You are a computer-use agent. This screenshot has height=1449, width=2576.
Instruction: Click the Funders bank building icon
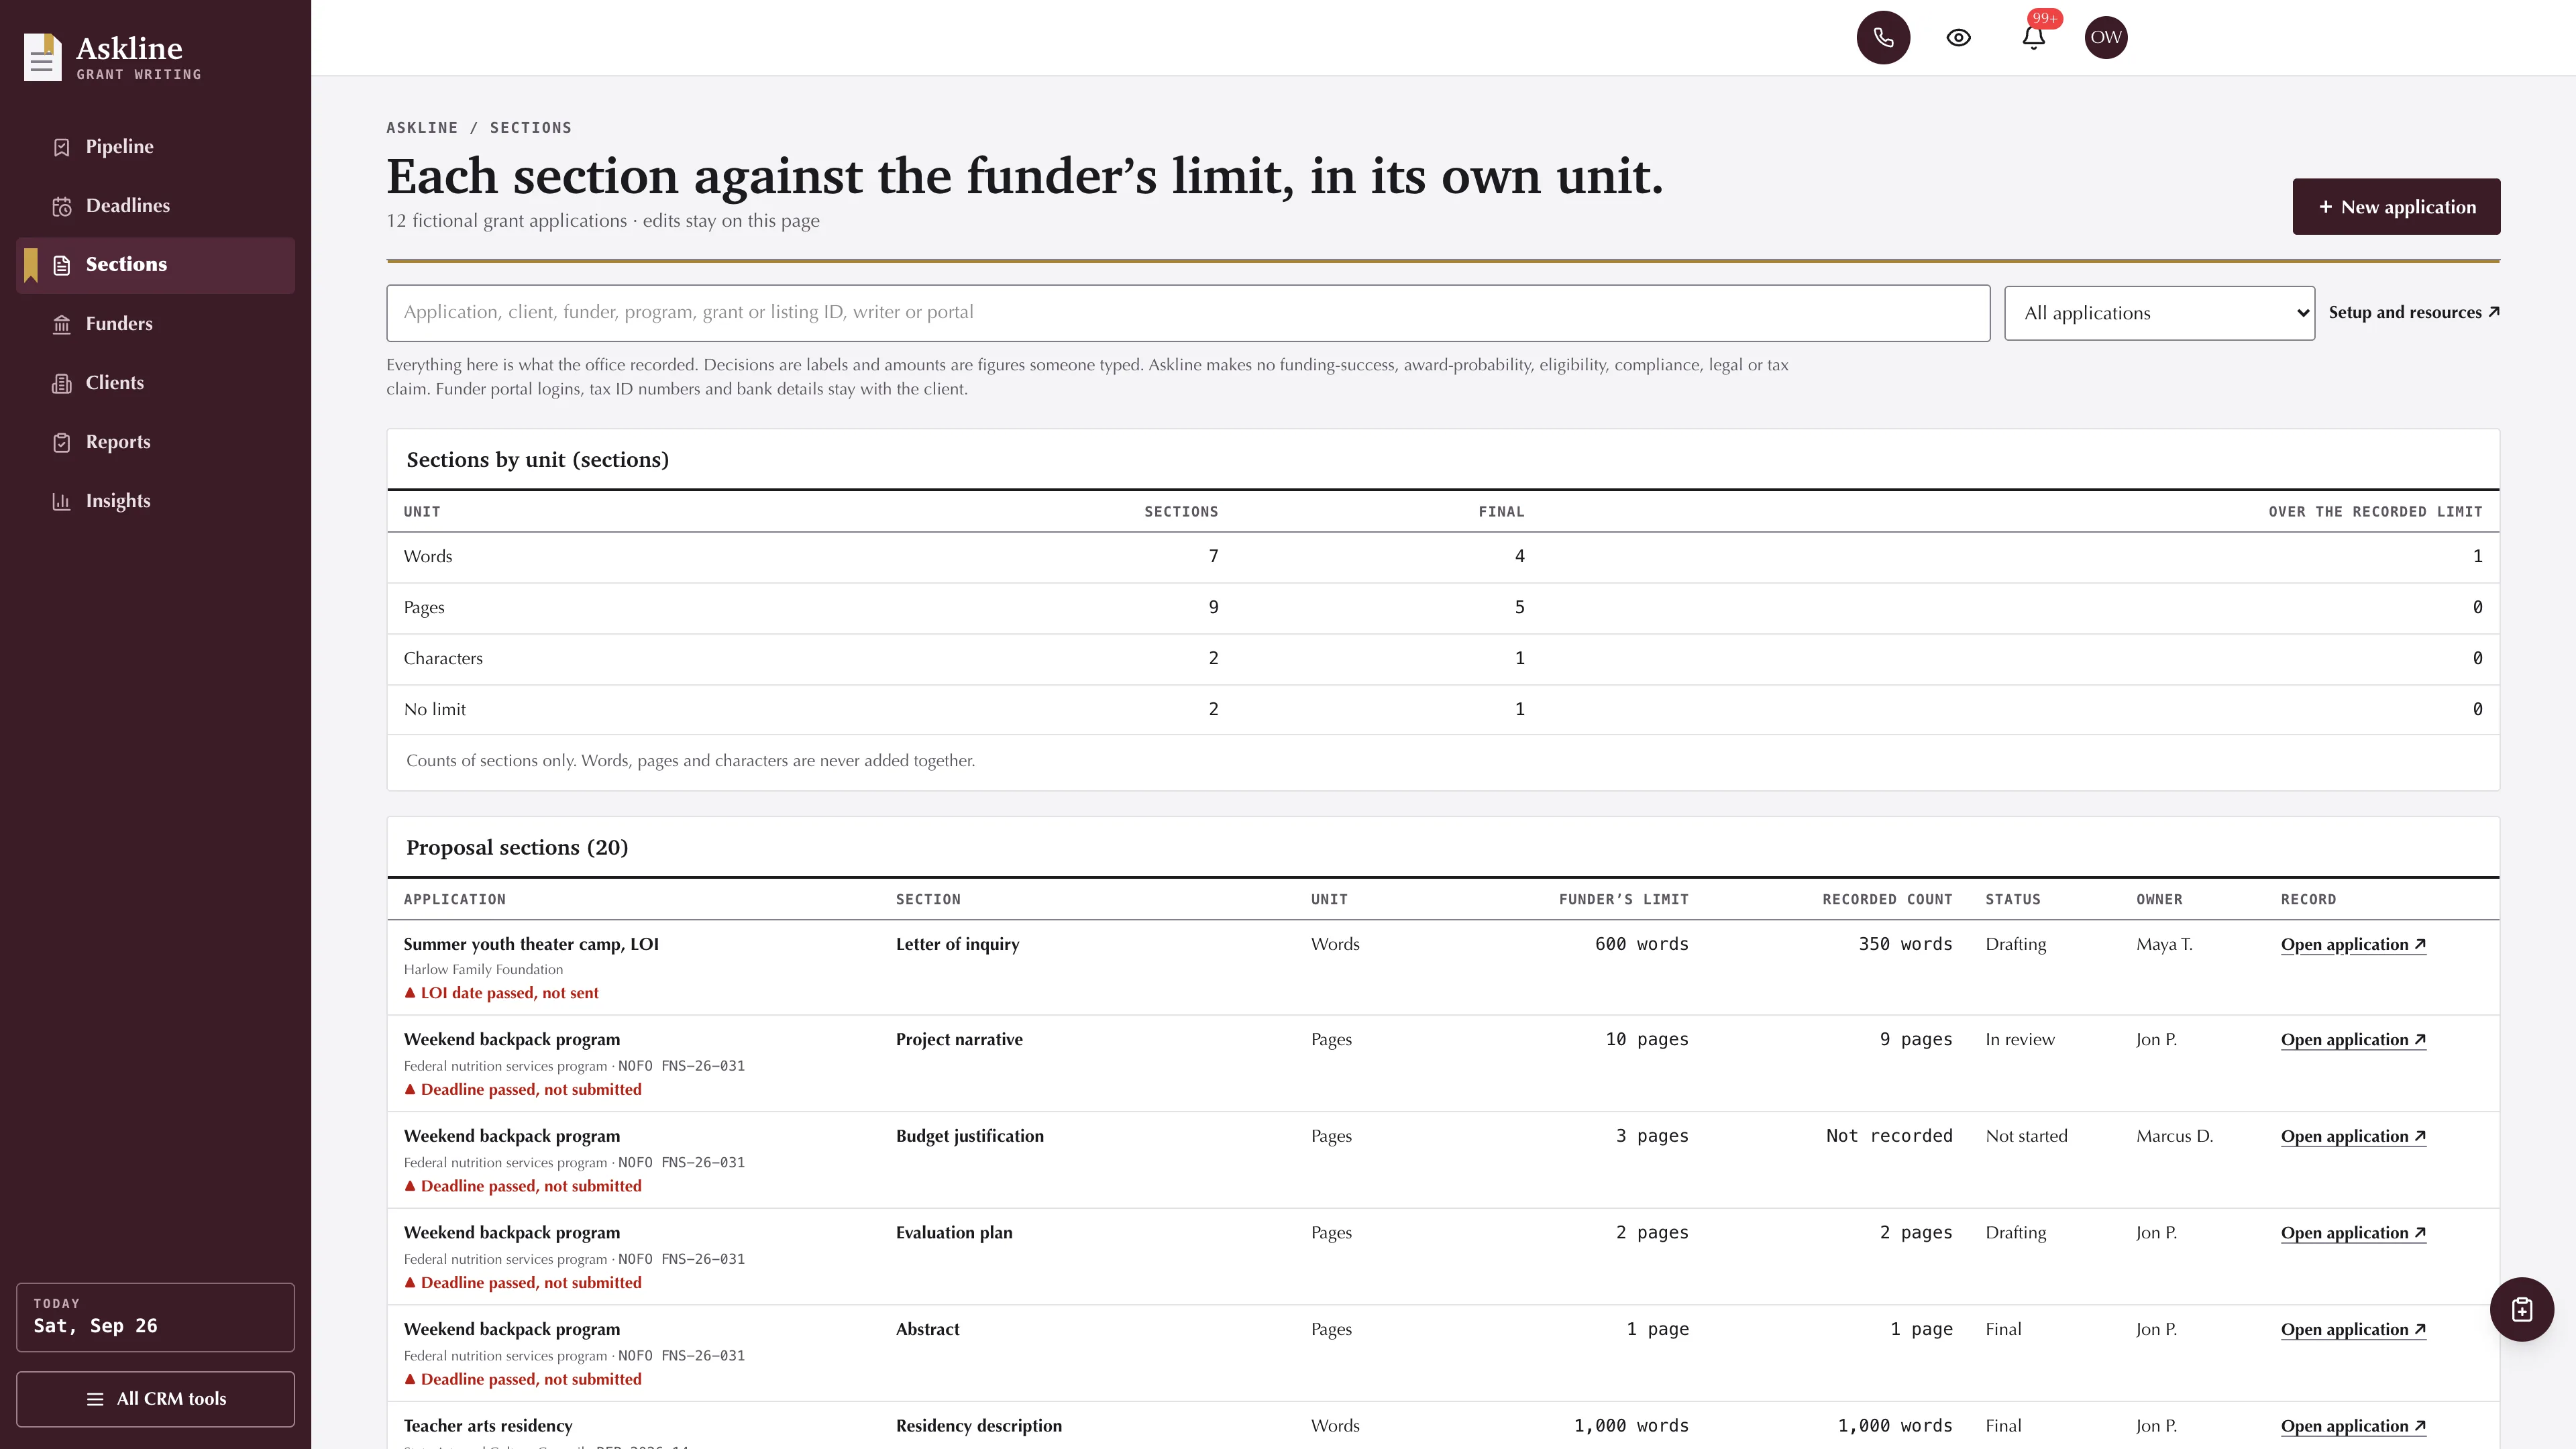pyautogui.click(x=62, y=324)
